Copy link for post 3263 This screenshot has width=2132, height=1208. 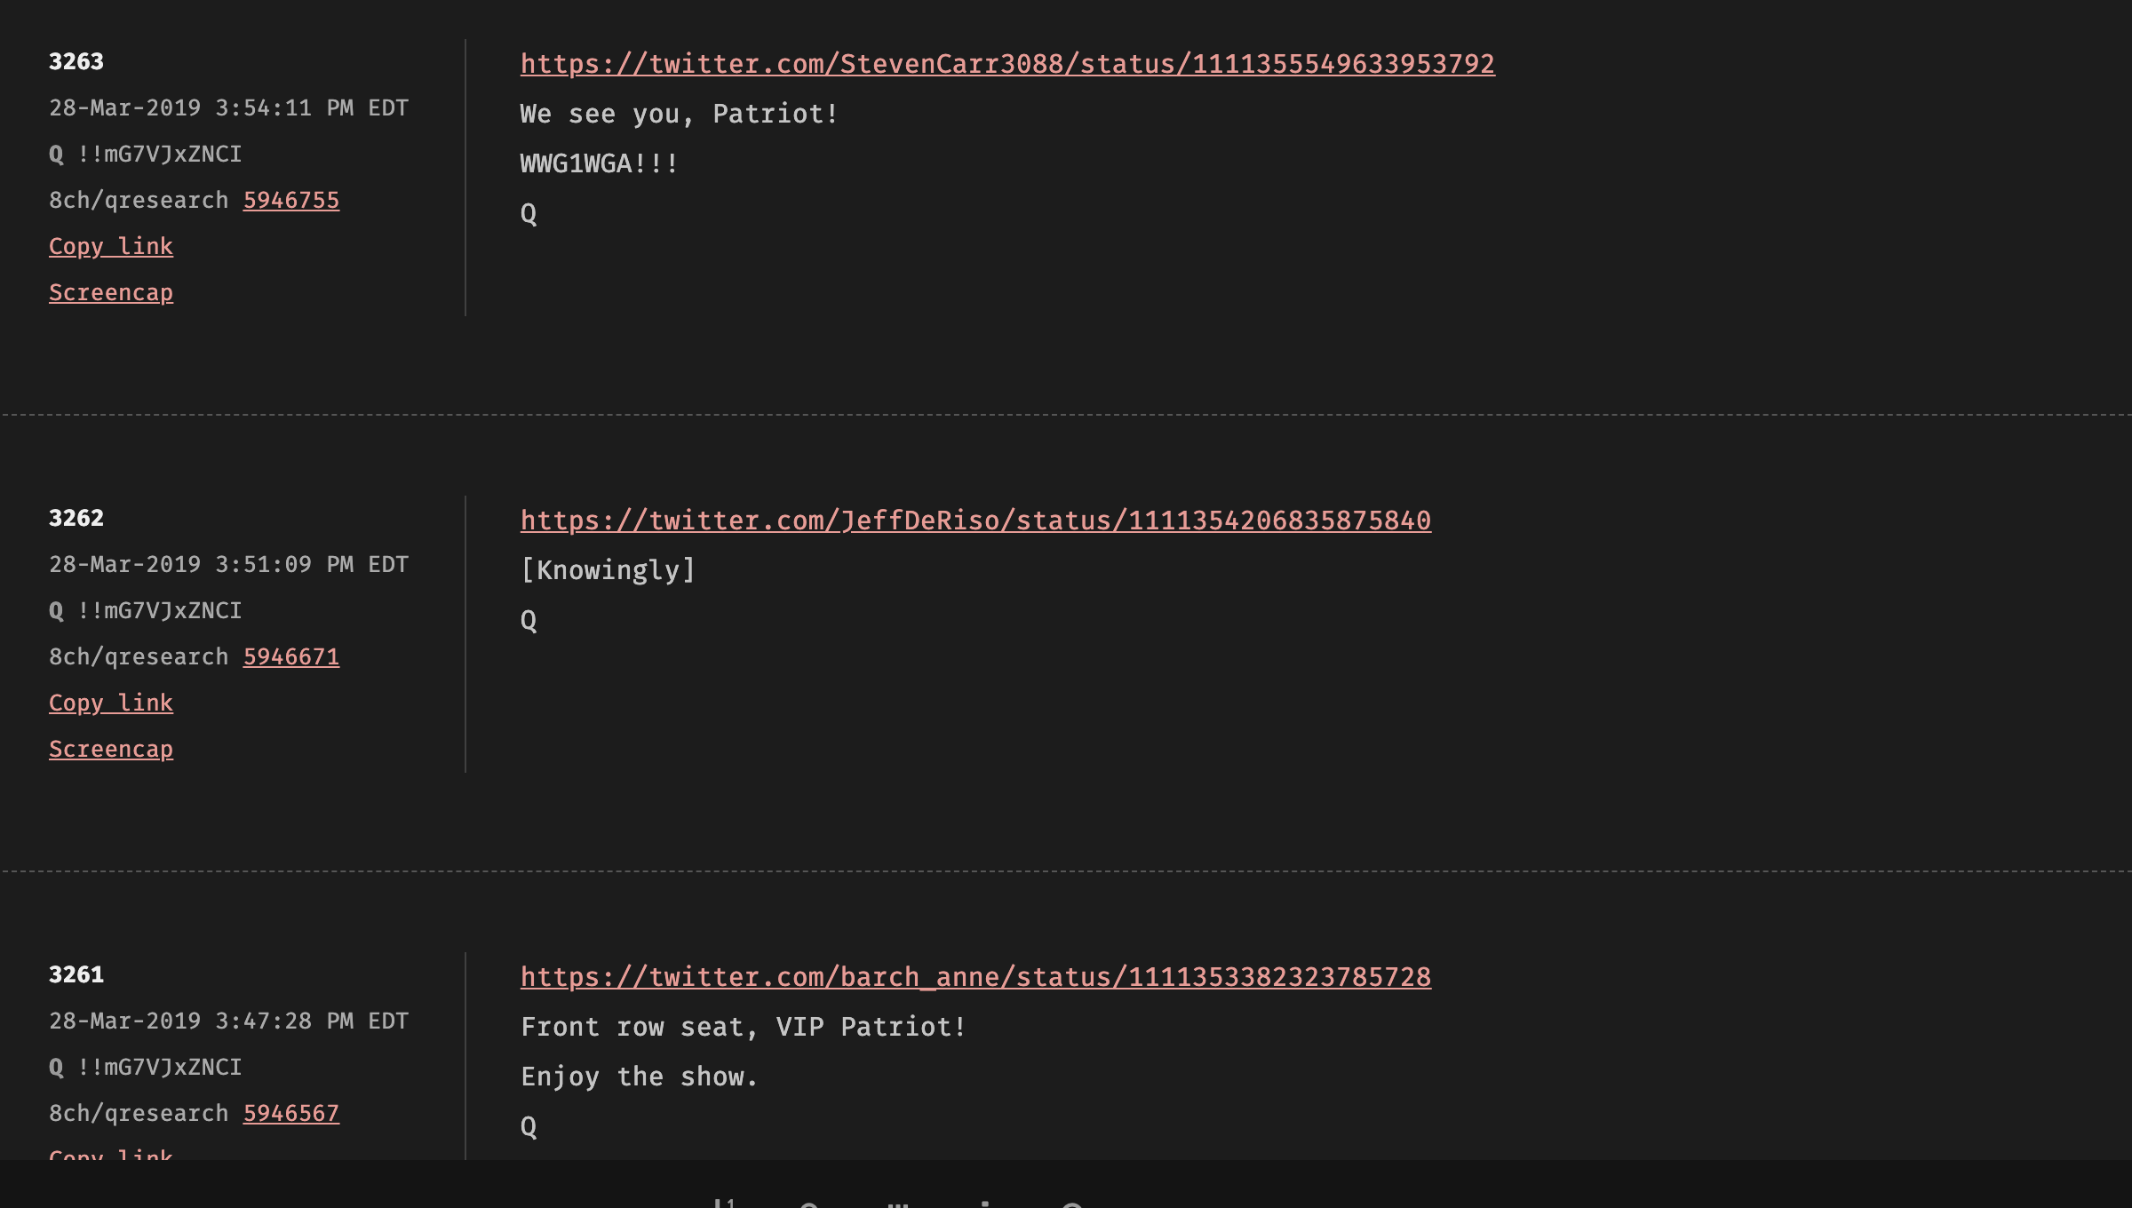pyautogui.click(x=111, y=247)
